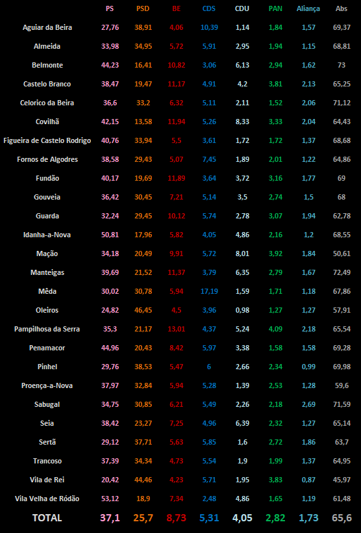Select the CDS column header
This screenshot has width=361, height=533.
click(x=209, y=9)
